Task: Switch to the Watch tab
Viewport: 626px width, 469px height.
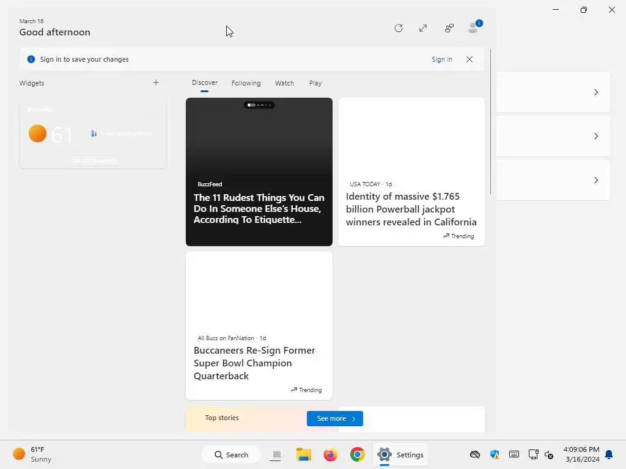Action: coord(284,83)
